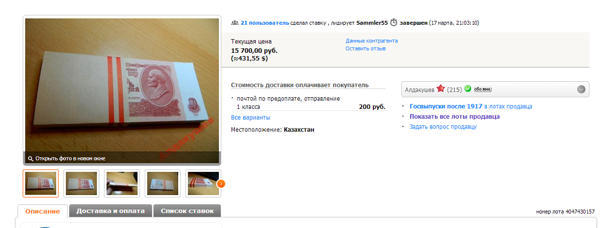
Task: Open '21 пользователь' bidders link
Action: [265, 23]
